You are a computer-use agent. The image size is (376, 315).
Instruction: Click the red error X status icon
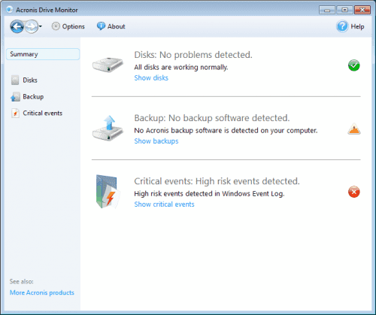coord(354,192)
